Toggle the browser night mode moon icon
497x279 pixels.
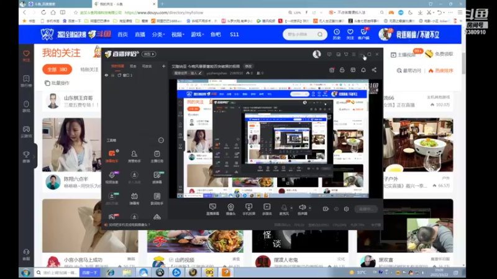(411, 12)
